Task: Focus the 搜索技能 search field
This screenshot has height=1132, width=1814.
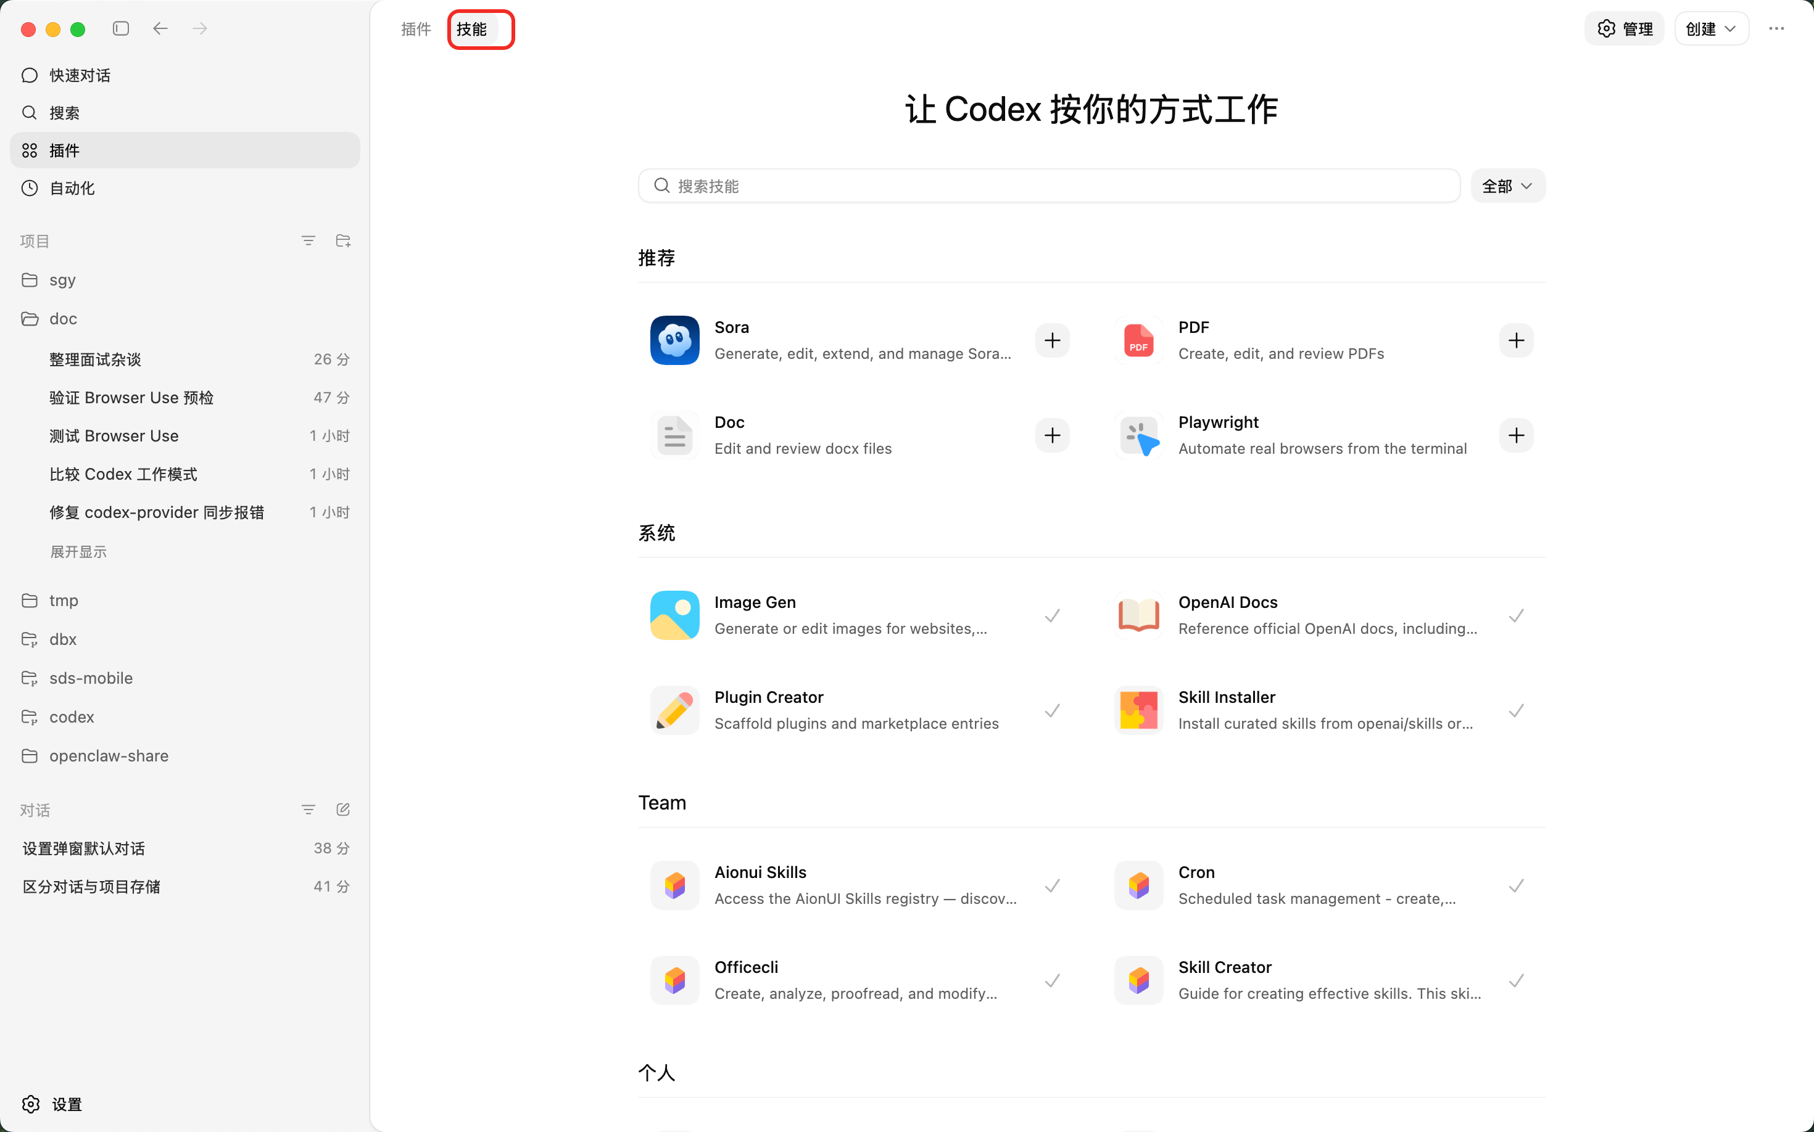Action: (1049, 186)
